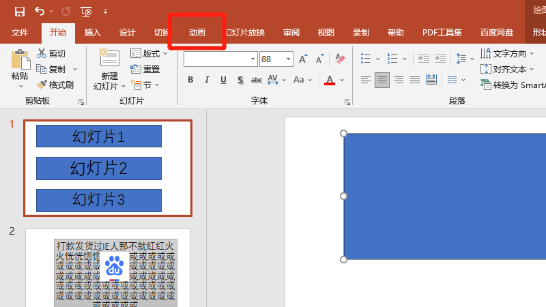546x307 pixels.
Task: Click the Save icon in the title bar
Action: coord(19,12)
